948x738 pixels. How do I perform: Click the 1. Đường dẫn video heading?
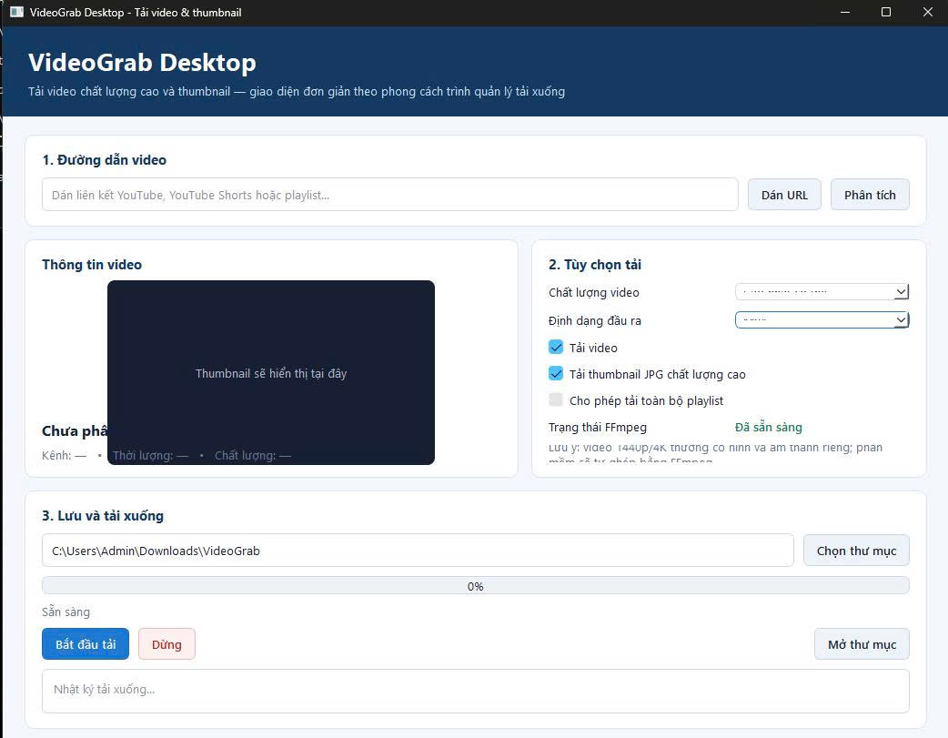[x=104, y=159]
